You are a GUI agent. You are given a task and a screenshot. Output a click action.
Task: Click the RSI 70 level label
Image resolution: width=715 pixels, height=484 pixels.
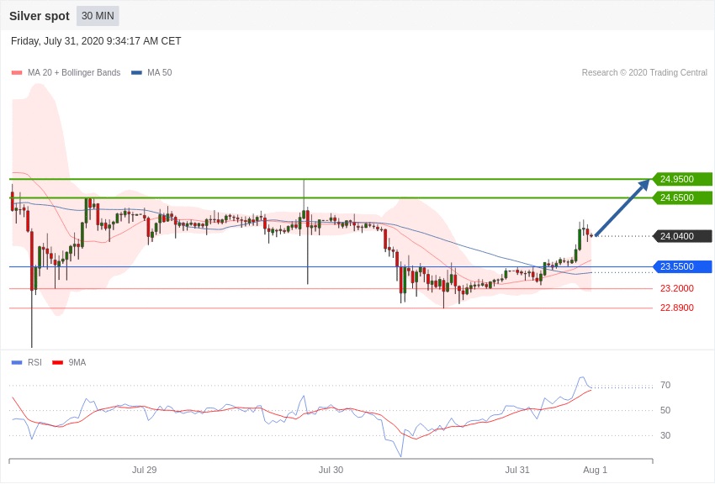pos(665,386)
